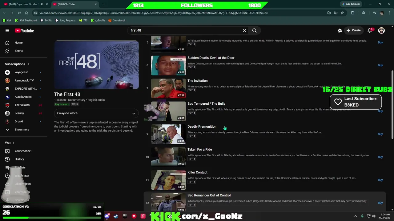Click the browser back arrow

click(5, 13)
